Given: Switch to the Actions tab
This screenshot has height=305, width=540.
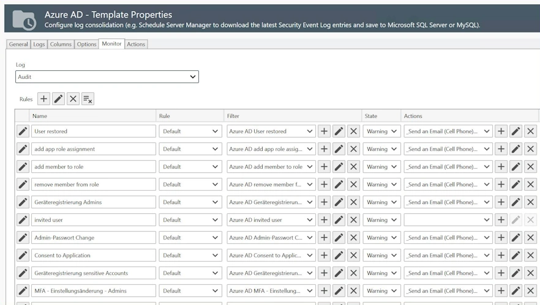Looking at the screenshot, I should pyautogui.click(x=136, y=44).
